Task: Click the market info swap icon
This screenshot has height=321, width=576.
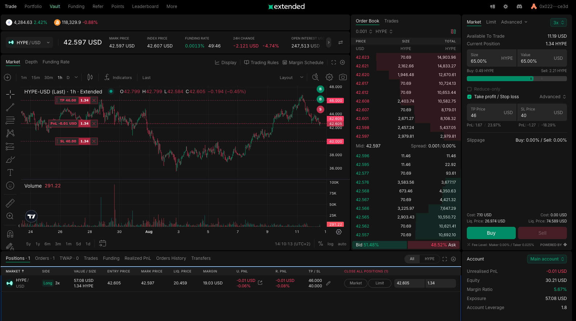Action: (341, 42)
